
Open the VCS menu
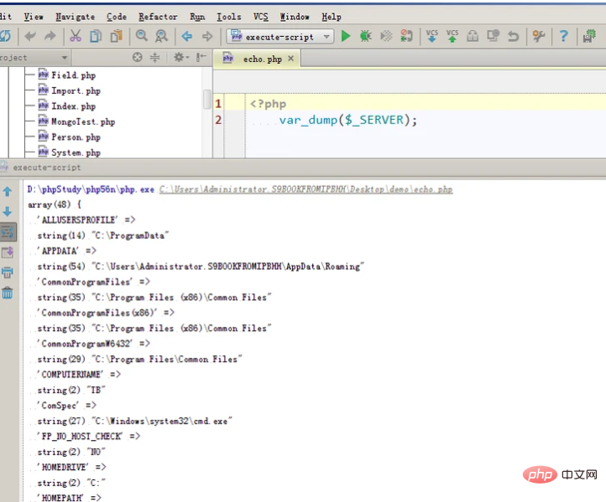pyautogui.click(x=260, y=16)
